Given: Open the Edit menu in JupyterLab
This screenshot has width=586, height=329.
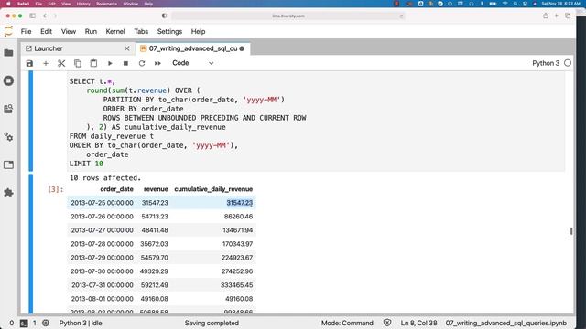Looking at the screenshot, I should pos(47,32).
